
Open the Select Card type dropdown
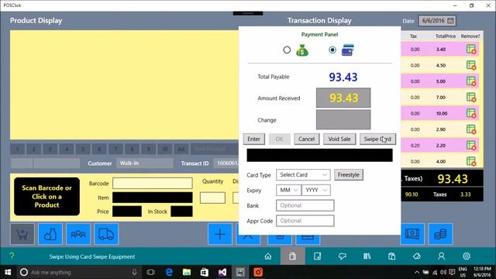[x=303, y=175]
